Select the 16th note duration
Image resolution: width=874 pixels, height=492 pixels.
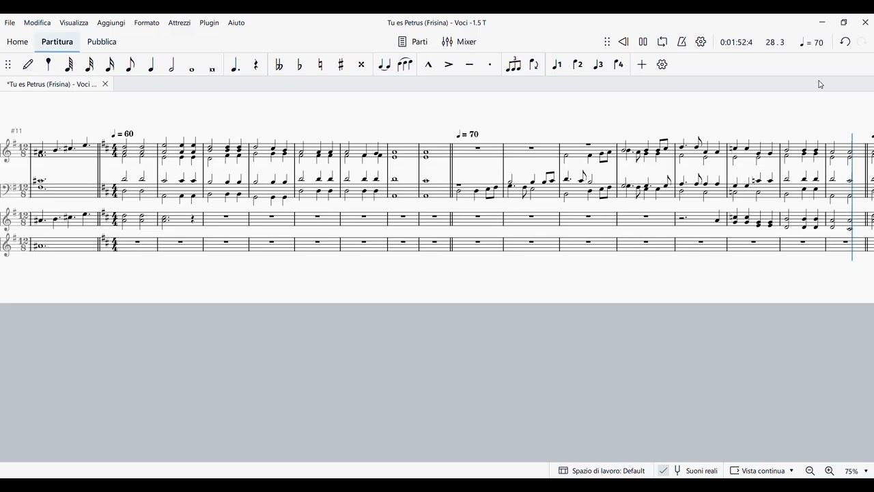point(110,64)
